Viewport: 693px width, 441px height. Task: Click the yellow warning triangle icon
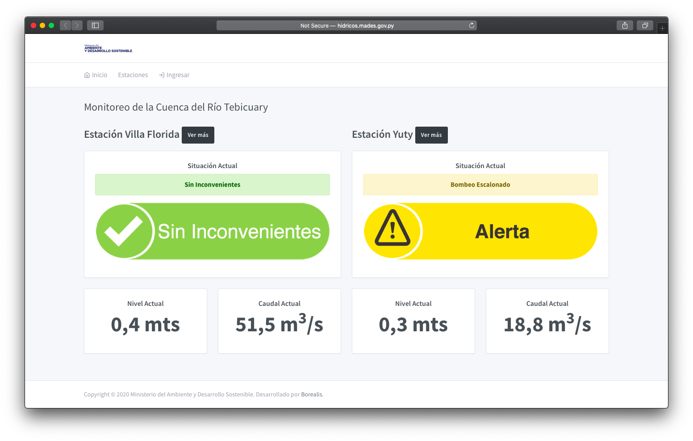point(392,229)
